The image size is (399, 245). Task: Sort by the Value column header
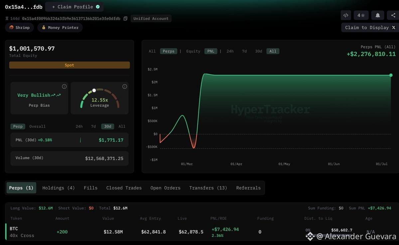(108, 218)
